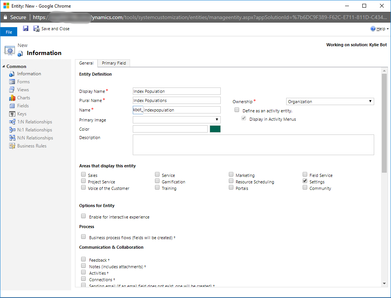This screenshot has width=391, height=298.
Task: Enable the Feedback checkbox
Action: 83,259
